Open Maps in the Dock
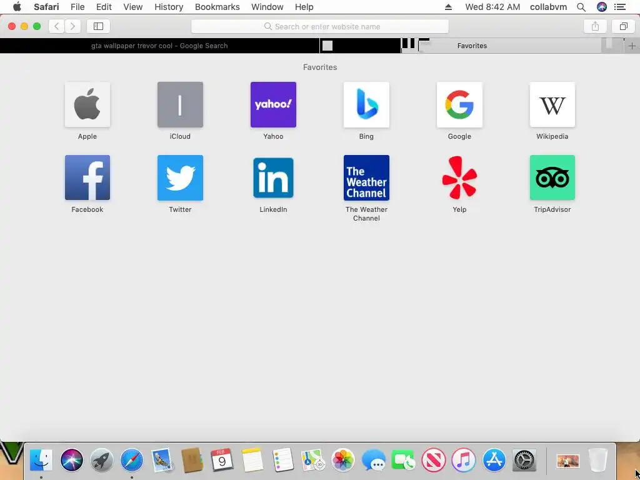 pos(312,461)
